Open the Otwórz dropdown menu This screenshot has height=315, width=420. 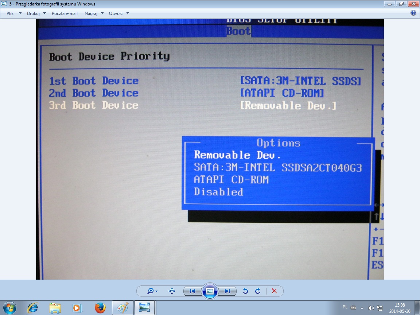click(119, 13)
